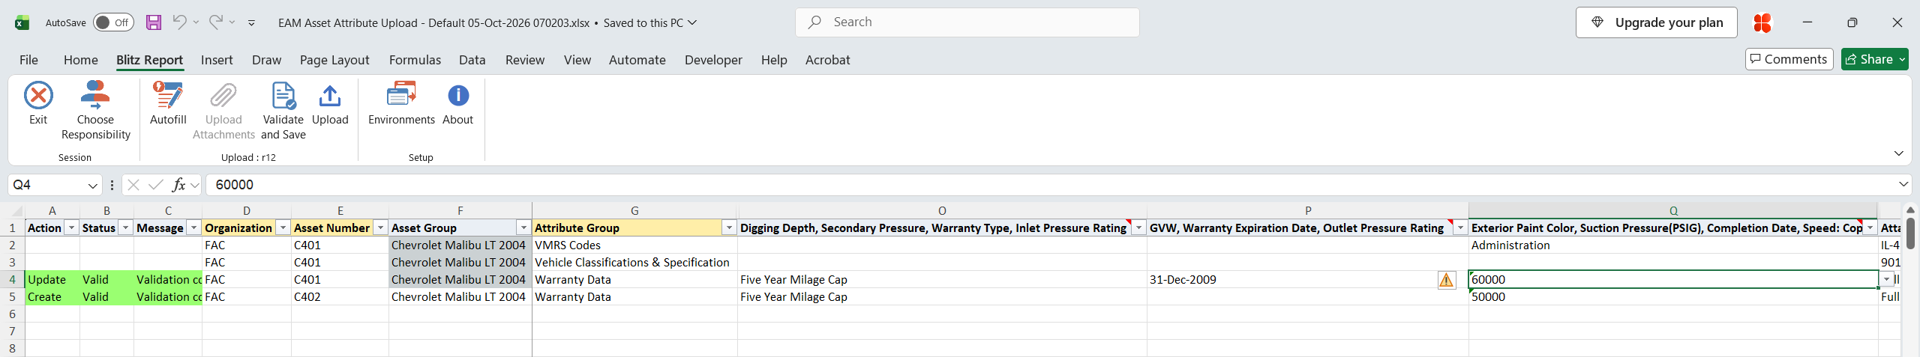
Task: Click formula bar showing 60000
Action: 1050,185
